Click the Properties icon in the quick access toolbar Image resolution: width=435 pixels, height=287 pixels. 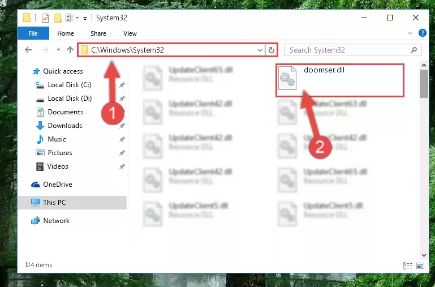click(45, 18)
